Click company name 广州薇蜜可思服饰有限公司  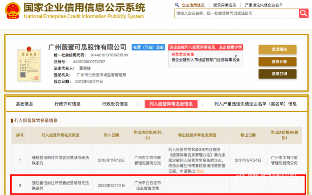coord(87,47)
